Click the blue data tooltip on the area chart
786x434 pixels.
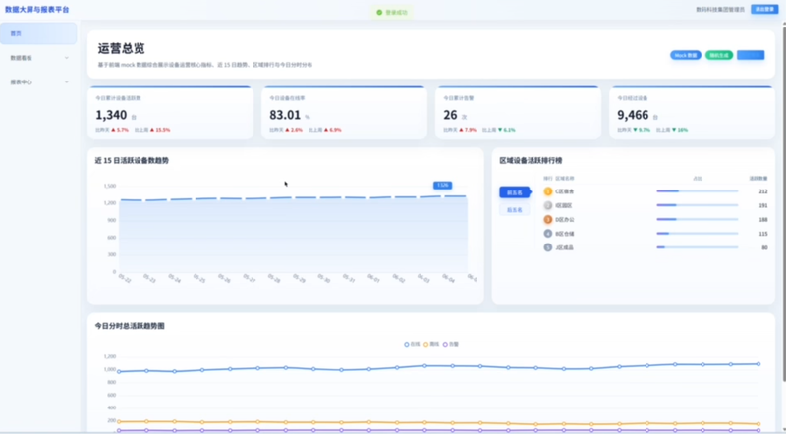tap(443, 186)
